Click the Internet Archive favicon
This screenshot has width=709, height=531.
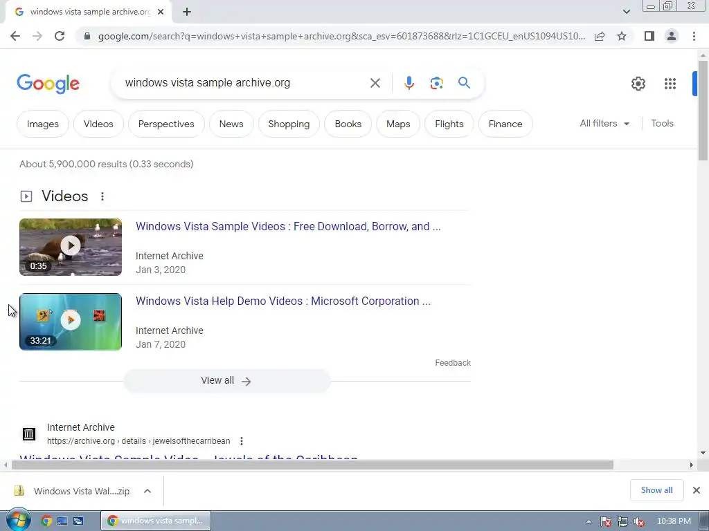tap(29, 434)
